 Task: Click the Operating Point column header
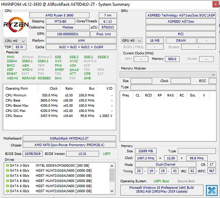(x=17, y=89)
